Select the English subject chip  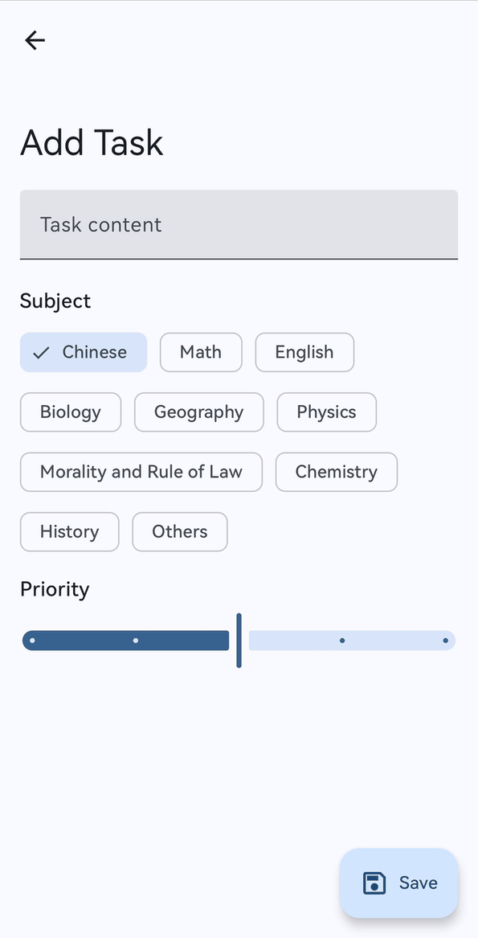click(x=304, y=352)
